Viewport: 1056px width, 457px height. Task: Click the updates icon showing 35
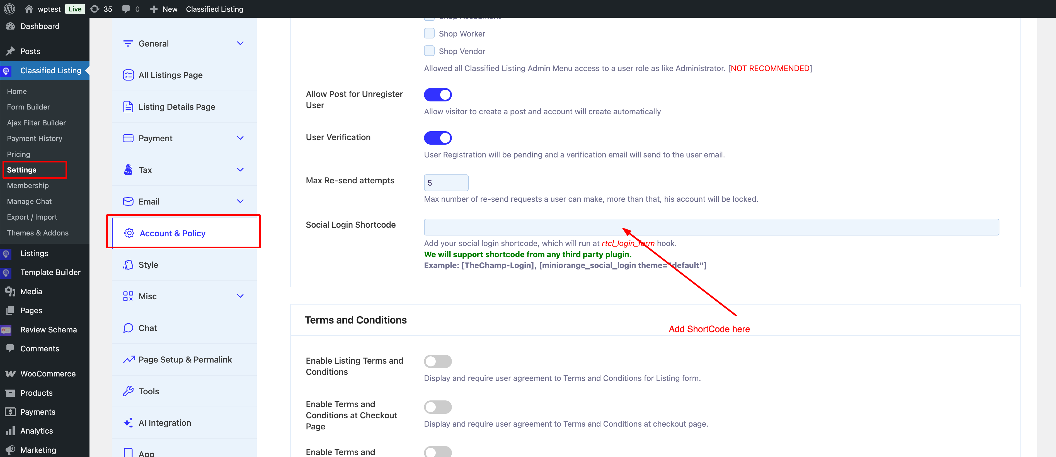(94, 9)
